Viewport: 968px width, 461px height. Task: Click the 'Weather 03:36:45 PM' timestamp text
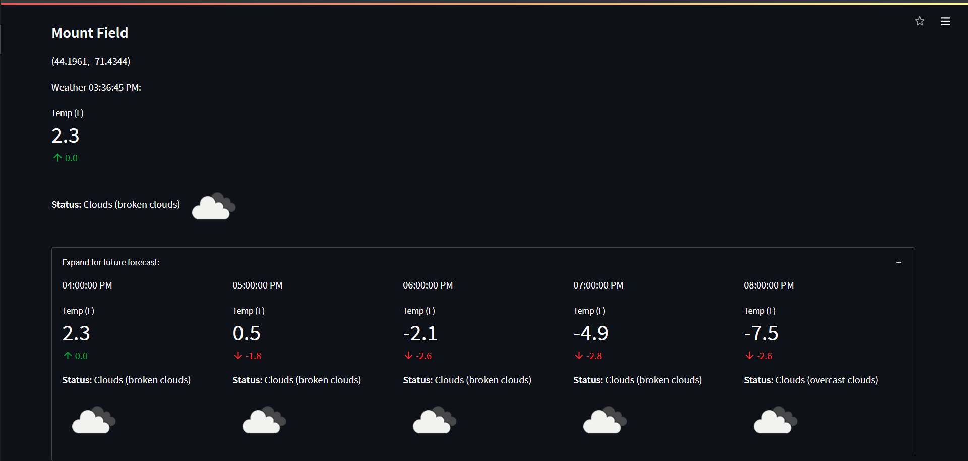[96, 87]
